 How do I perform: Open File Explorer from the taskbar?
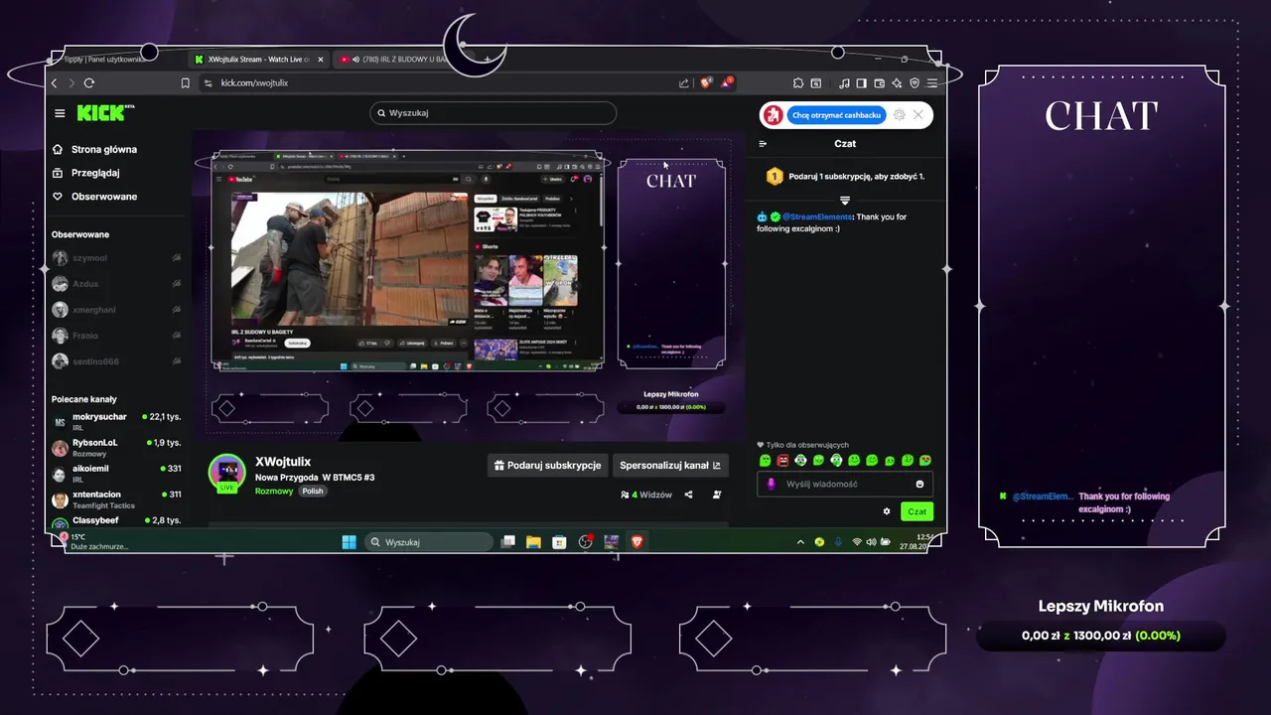[x=533, y=542]
